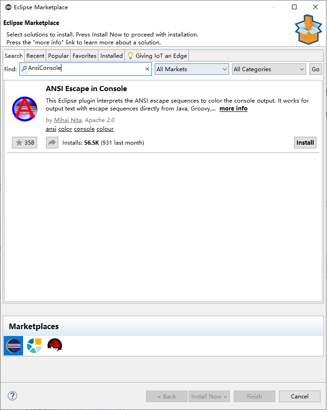Open help via question mark icon
The image size is (327, 410).
(x=12, y=396)
